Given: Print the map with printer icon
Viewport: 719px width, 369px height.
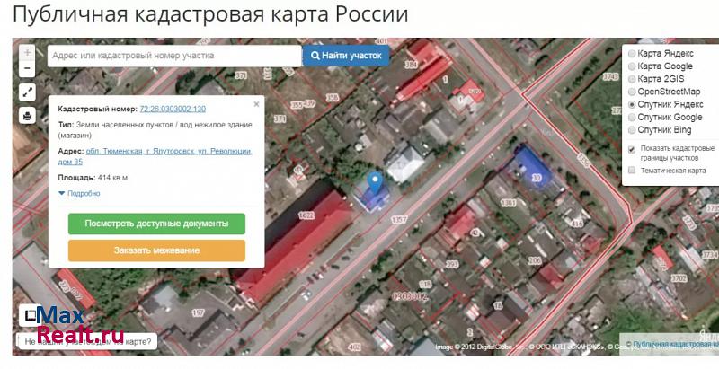Looking at the screenshot, I should click(28, 116).
